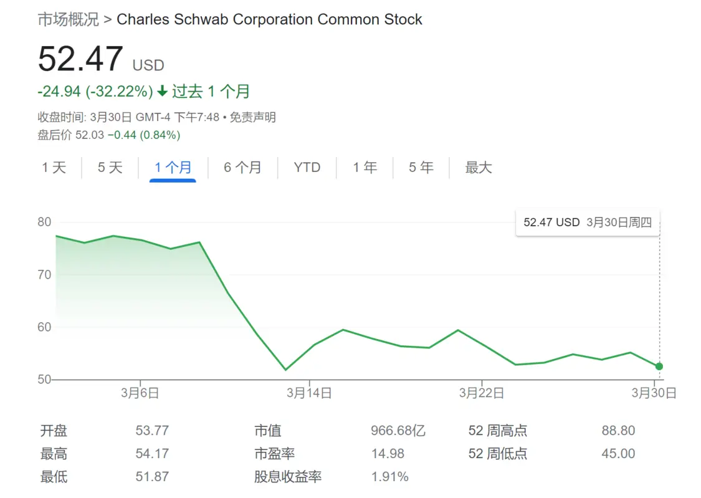
Task: Click the 3月6日 x-axis date label
Action: click(x=140, y=393)
